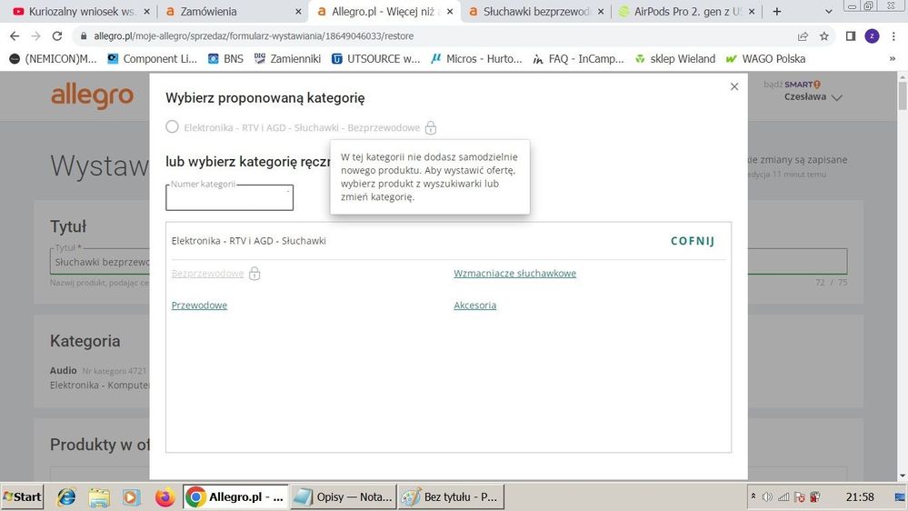
Task: Click the locked Bezprzewodowe category link
Action: (x=207, y=274)
